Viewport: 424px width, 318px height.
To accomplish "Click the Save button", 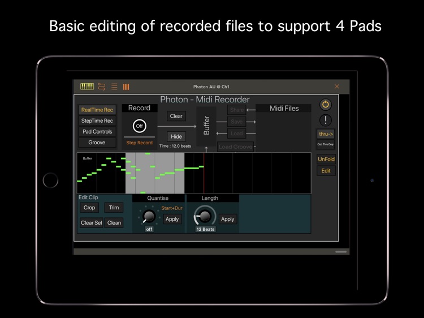I will [237, 122].
